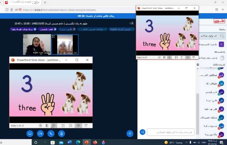The height and width of the screenshot is (145, 227).
Task: Send the chat message with arrow button
Action: (x=142, y=132)
